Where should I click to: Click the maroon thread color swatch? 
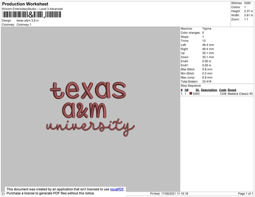[x=191, y=93]
